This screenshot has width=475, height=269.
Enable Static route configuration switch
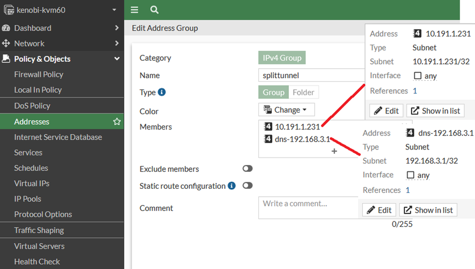pyautogui.click(x=247, y=185)
